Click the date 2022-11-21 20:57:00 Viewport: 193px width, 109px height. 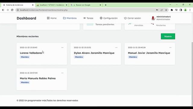[x=29, y=73]
